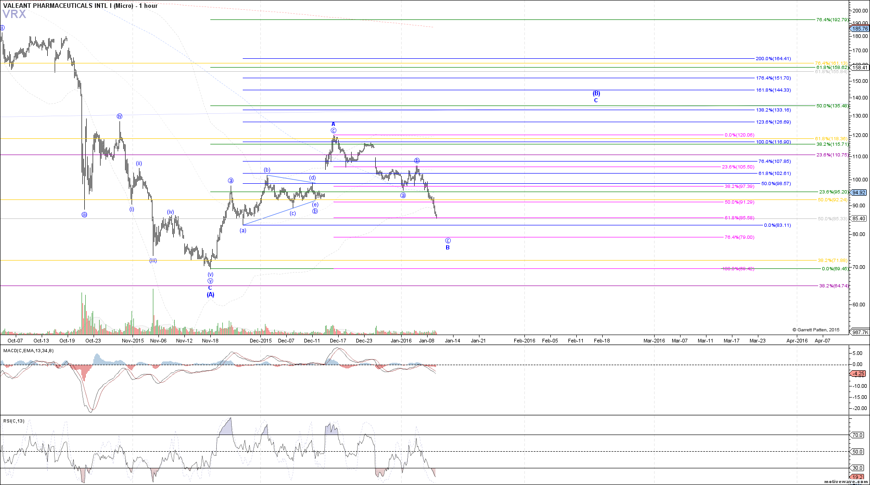The image size is (870, 485).
Task: Select the 23.6%(110.75) purple retracement label
Action: click(832, 155)
